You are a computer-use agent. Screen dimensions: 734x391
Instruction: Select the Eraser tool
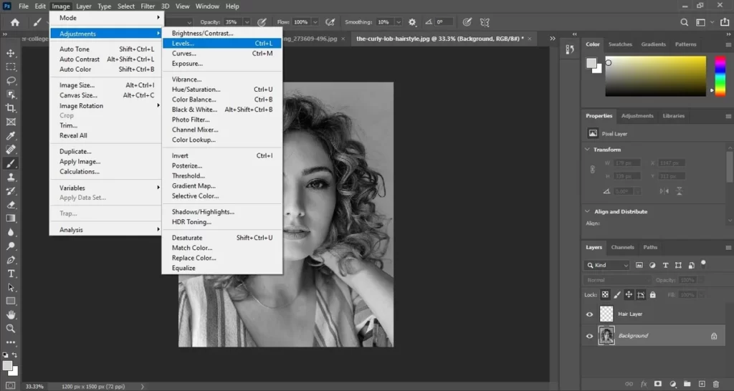tap(11, 205)
